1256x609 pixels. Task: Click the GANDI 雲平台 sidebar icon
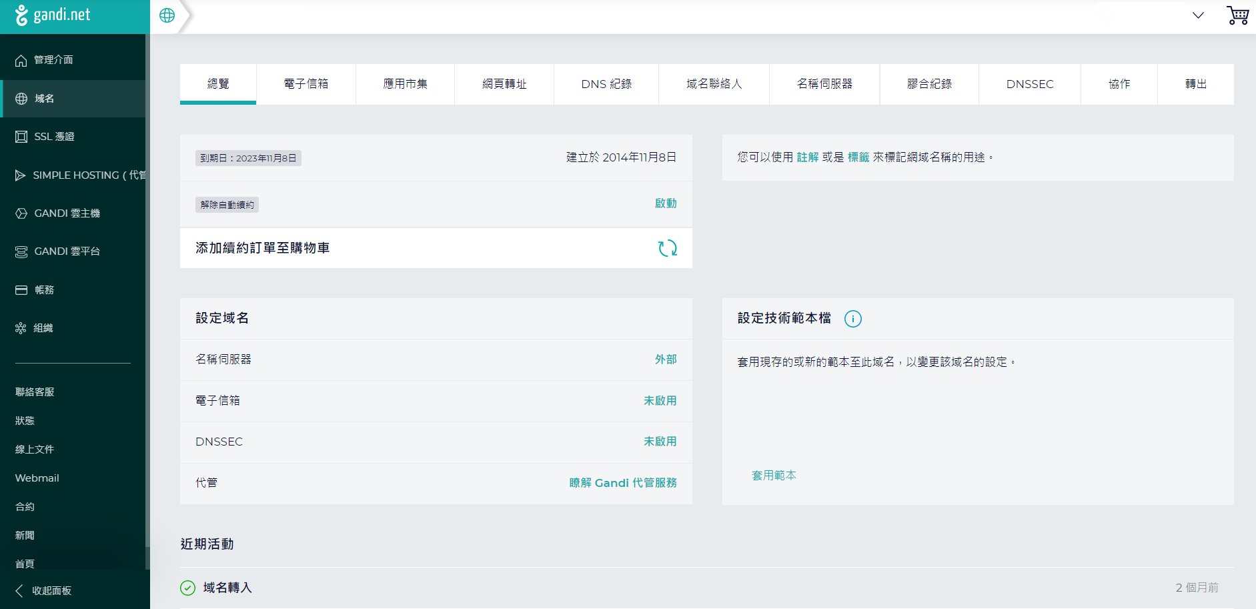(x=21, y=251)
